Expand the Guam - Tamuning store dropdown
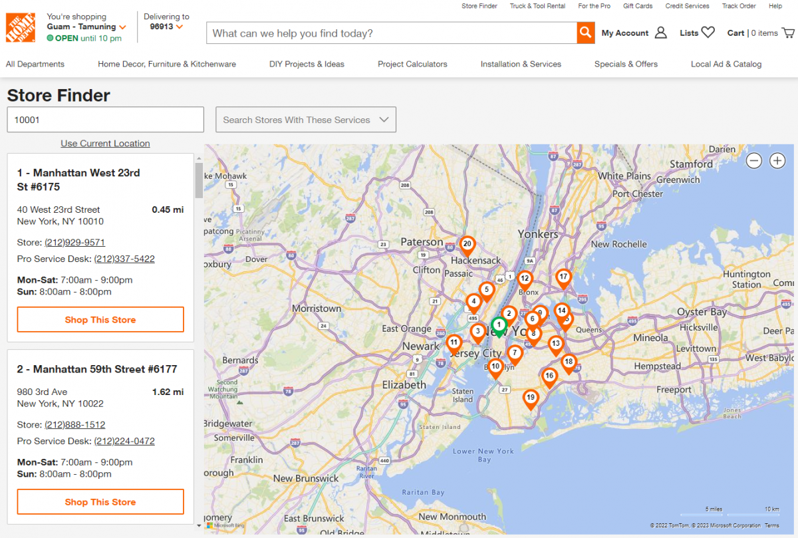This screenshot has width=798, height=538. click(122, 27)
